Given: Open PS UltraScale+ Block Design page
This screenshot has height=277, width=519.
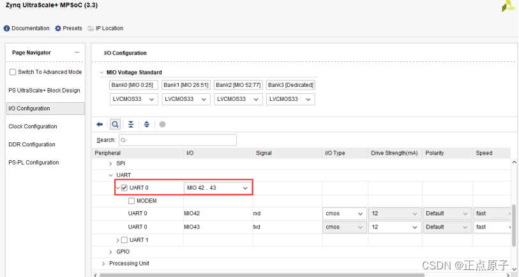Looking at the screenshot, I should coord(44,91).
